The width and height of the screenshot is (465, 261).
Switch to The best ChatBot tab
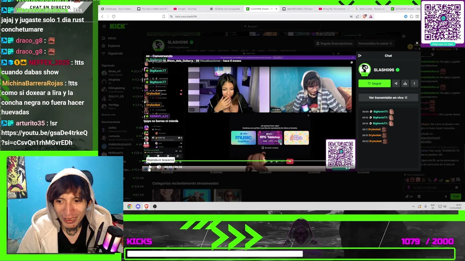[153, 9]
